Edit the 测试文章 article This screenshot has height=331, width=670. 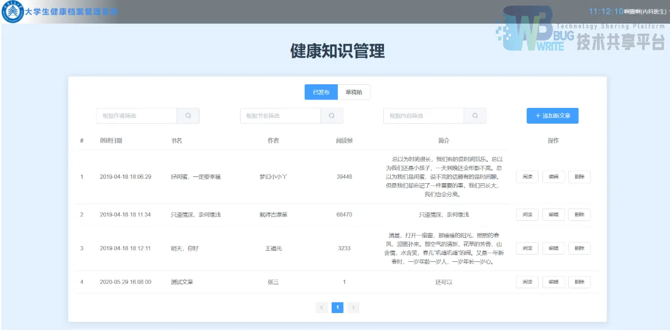[x=553, y=282]
